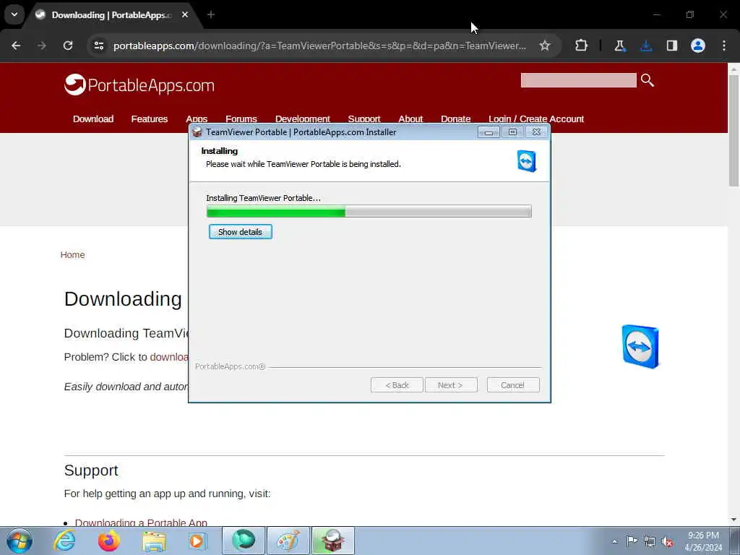This screenshot has height=555, width=740.
Task: Select the Downloading PortableApps.com tab
Action: 111,14
